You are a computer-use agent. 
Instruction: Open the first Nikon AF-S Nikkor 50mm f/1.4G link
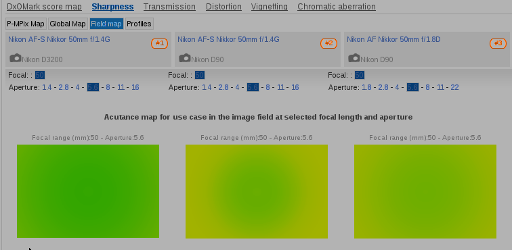[x=59, y=39]
